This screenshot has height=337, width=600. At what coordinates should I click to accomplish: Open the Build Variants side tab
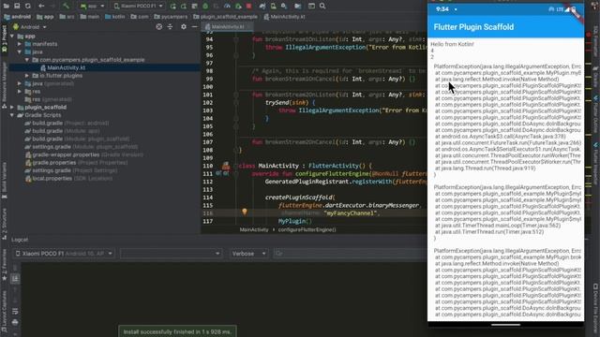pos(4,180)
